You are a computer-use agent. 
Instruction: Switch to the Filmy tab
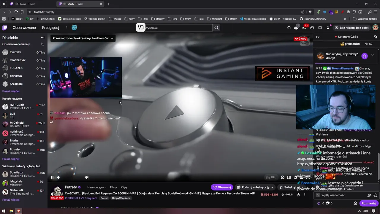pos(113,187)
